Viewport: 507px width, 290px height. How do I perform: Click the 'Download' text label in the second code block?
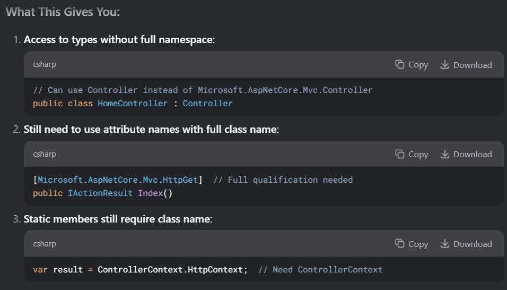[x=473, y=155]
